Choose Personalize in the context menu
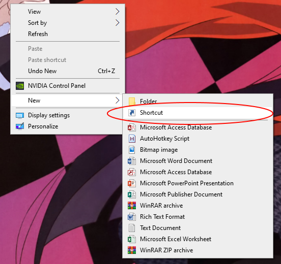The image size is (281, 264). [x=68, y=126]
